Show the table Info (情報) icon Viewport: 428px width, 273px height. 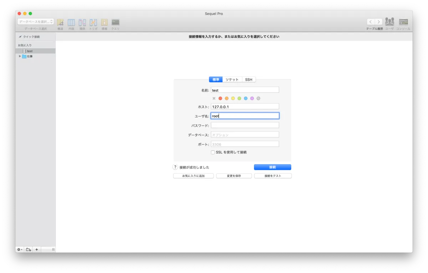(104, 22)
